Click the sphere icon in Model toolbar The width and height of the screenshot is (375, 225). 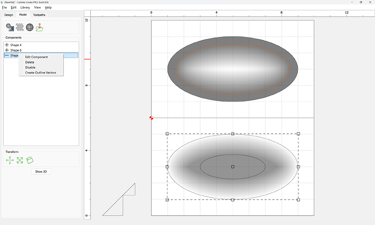pyautogui.click(x=30, y=27)
